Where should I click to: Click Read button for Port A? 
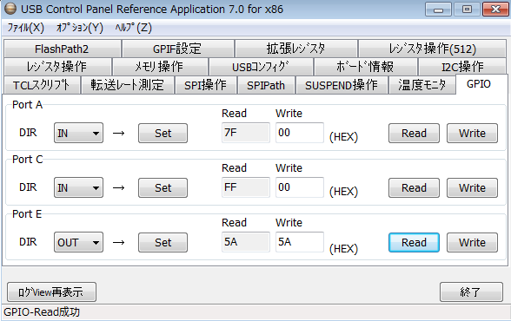(x=414, y=133)
